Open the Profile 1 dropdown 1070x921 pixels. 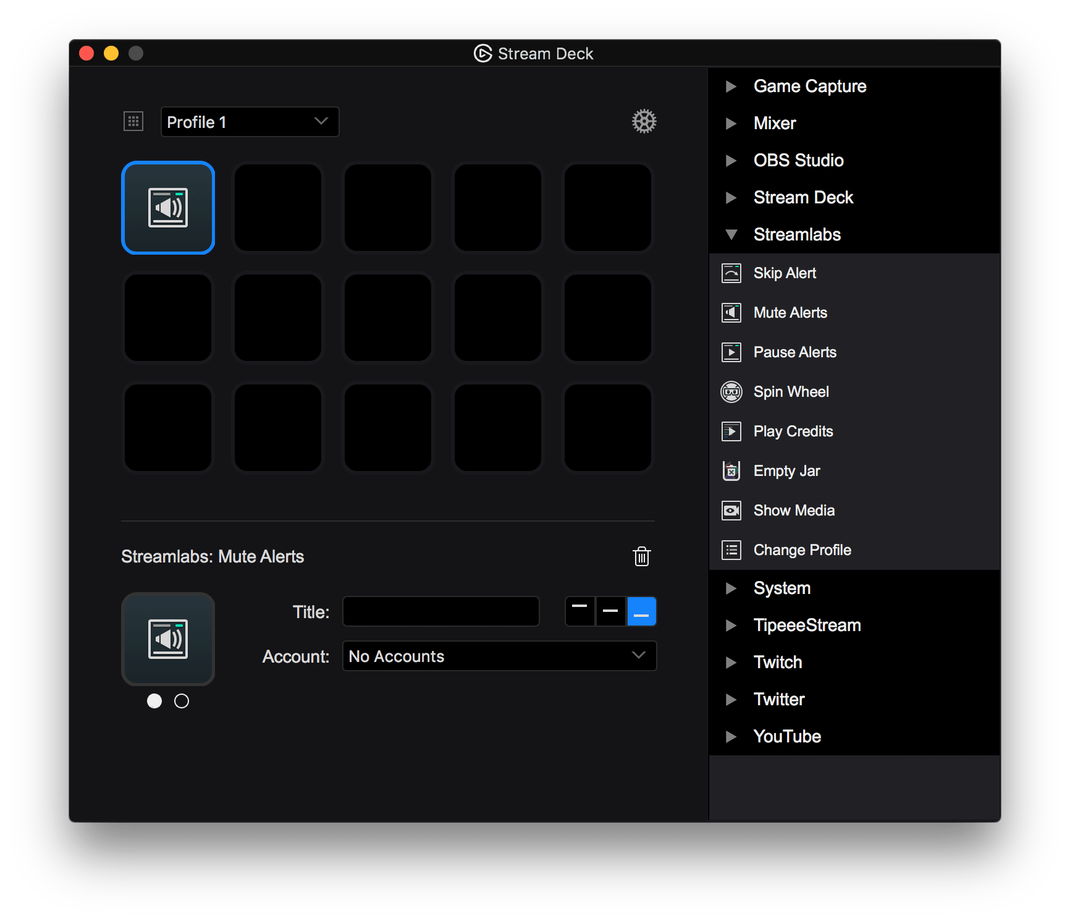[x=250, y=121]
